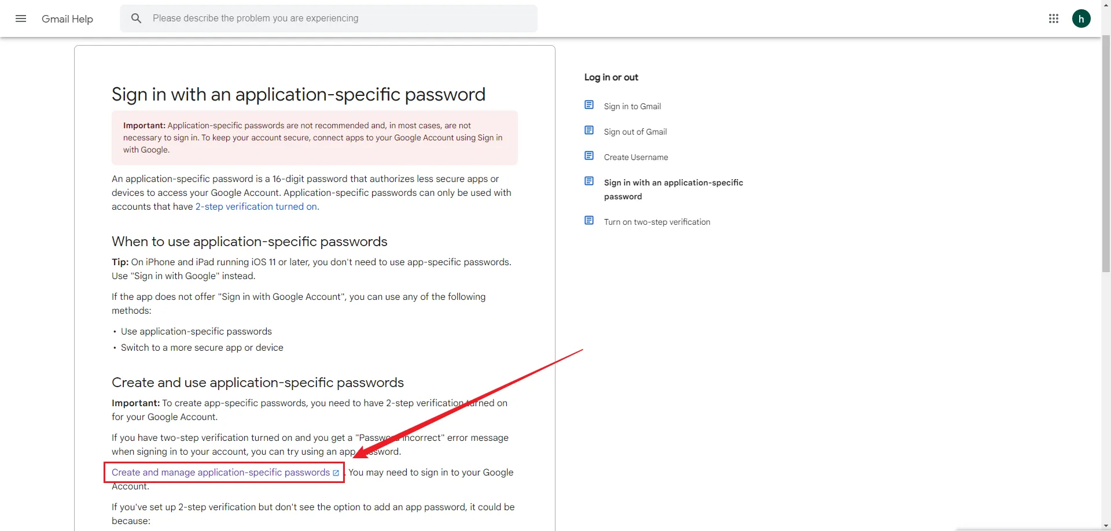The image size is (1111, 531).
Task: Open the Create Username article
Action: coord(635,157)
